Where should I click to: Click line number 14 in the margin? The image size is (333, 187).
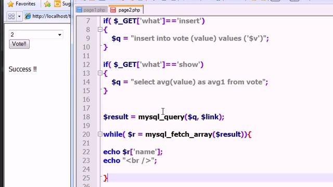(x=86, y=82)
